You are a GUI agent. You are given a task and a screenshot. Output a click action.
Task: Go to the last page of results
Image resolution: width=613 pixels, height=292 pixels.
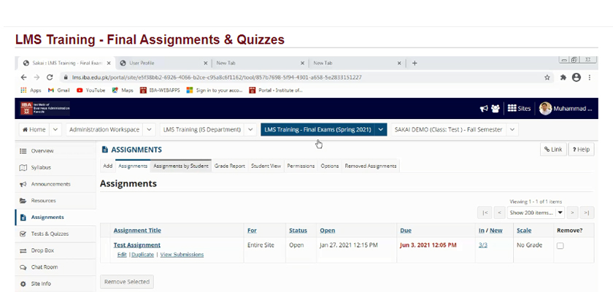[587, 212]
